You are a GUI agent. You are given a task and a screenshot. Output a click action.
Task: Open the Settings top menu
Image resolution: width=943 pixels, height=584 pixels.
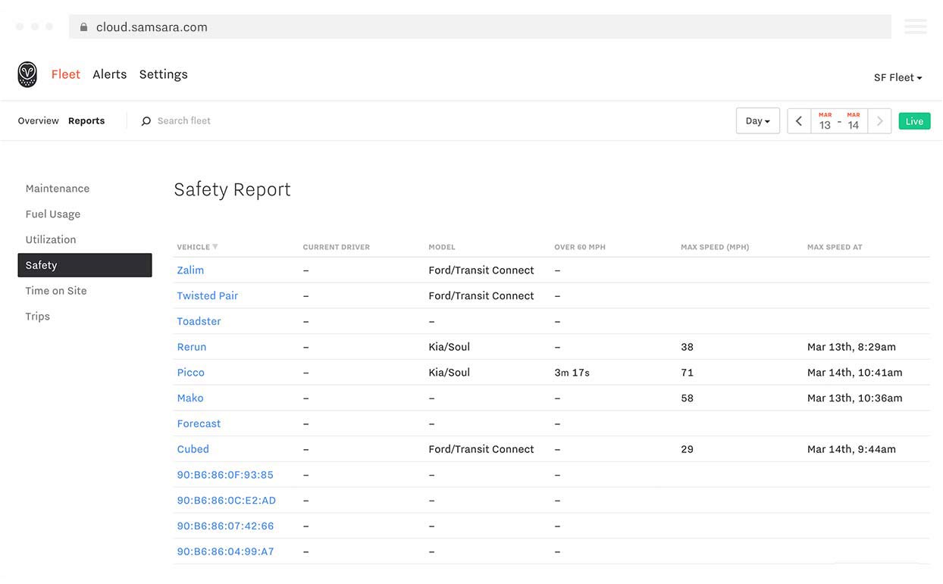[x=163, y=74]
